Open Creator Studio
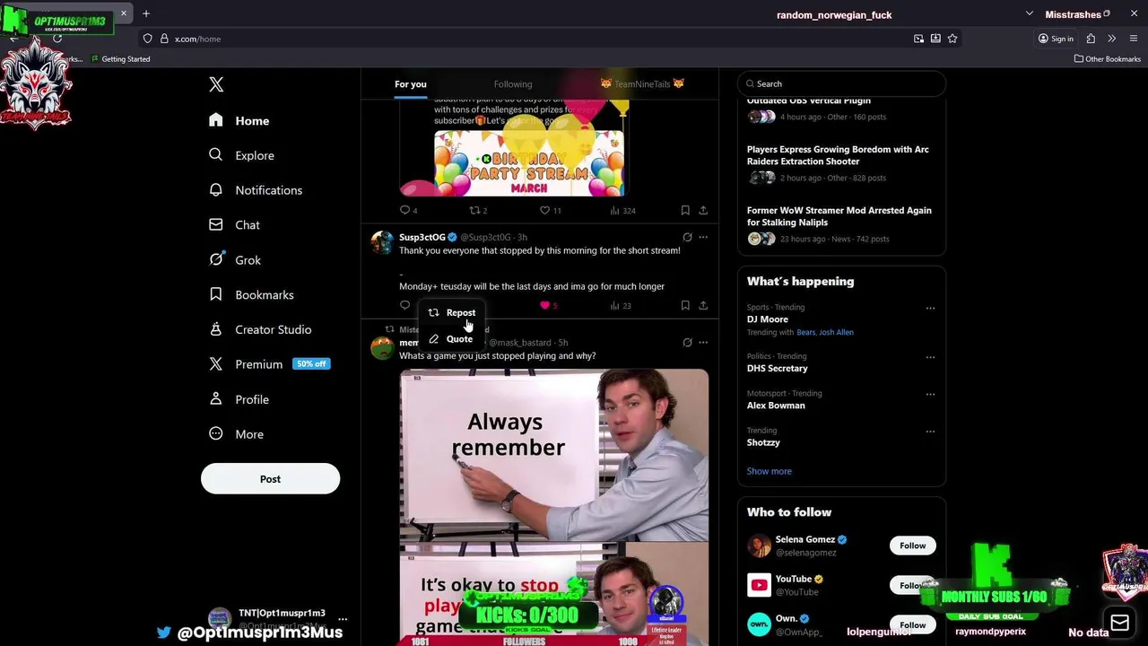1148x646 pixels. point(260,329)
